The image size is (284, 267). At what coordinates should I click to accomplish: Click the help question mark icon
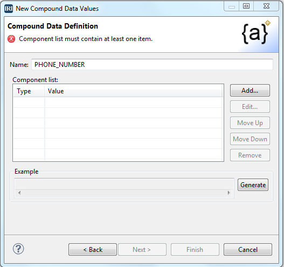tap(18, 249)
